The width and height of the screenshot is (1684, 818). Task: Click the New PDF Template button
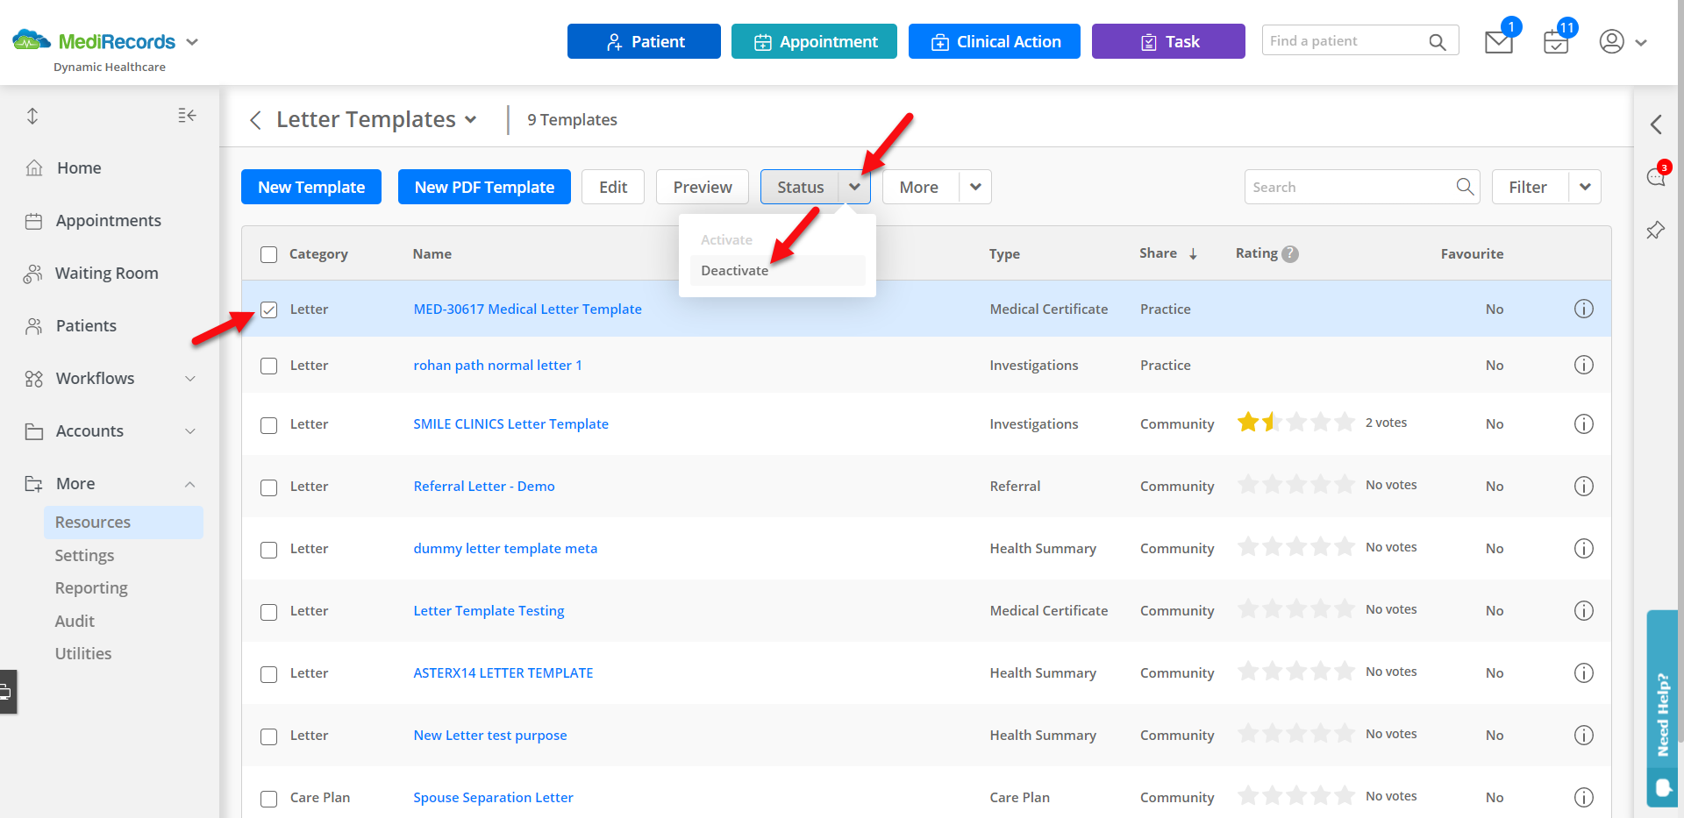pyautogui.click(x=484, y=187)
